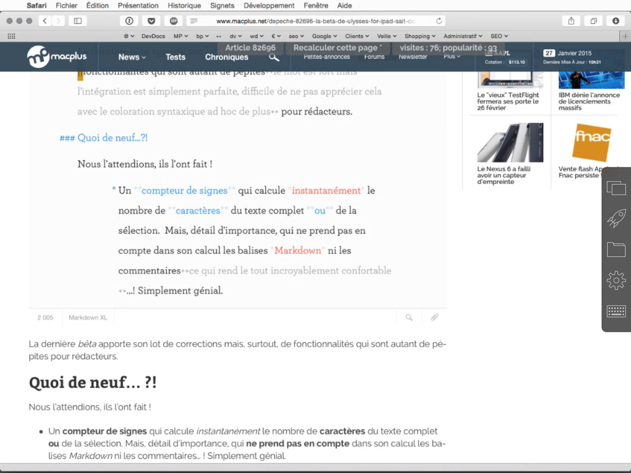Screen dimensions: 631x473
Task: Open the Adblock Plus extension icon
Action: coord(173,21)
